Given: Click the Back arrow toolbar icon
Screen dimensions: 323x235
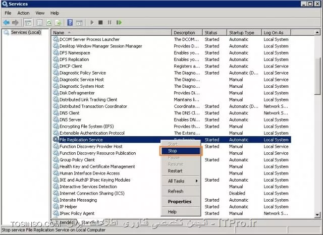Looking at the screenshot, I should pos(7,22).
